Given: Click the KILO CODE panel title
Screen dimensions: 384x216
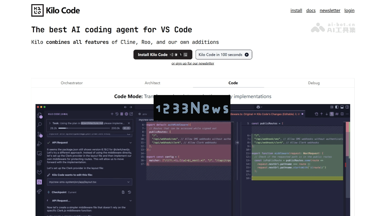Looking at the screenshot, I should [x=58, y=114].
